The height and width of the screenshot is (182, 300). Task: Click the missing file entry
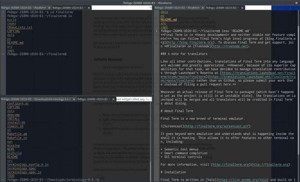13,145
